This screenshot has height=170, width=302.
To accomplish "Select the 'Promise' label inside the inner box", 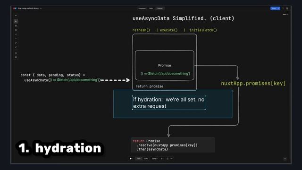I will 165,65.
